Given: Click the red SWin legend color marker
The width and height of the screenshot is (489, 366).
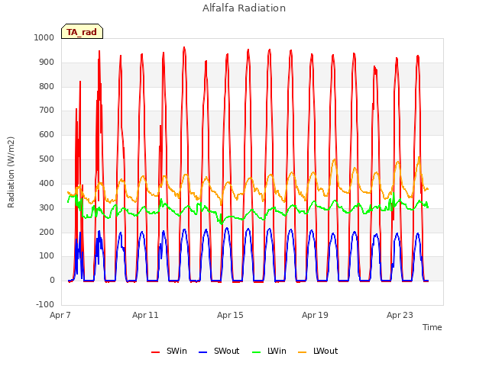Looking at the screenshot, I should pyautogui.click(x=155, y=352).
